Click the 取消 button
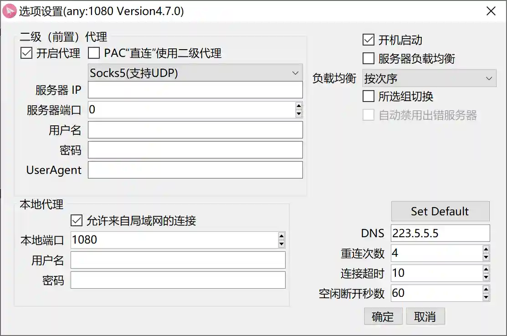This screenshot has height=336, width=507. point(425,317)
